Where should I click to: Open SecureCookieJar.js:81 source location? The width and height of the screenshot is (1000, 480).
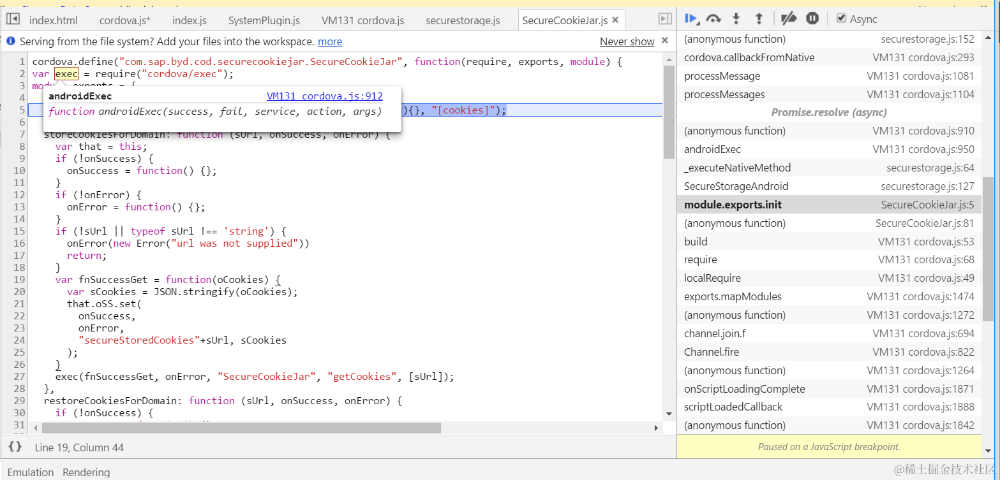coord(925,223)
